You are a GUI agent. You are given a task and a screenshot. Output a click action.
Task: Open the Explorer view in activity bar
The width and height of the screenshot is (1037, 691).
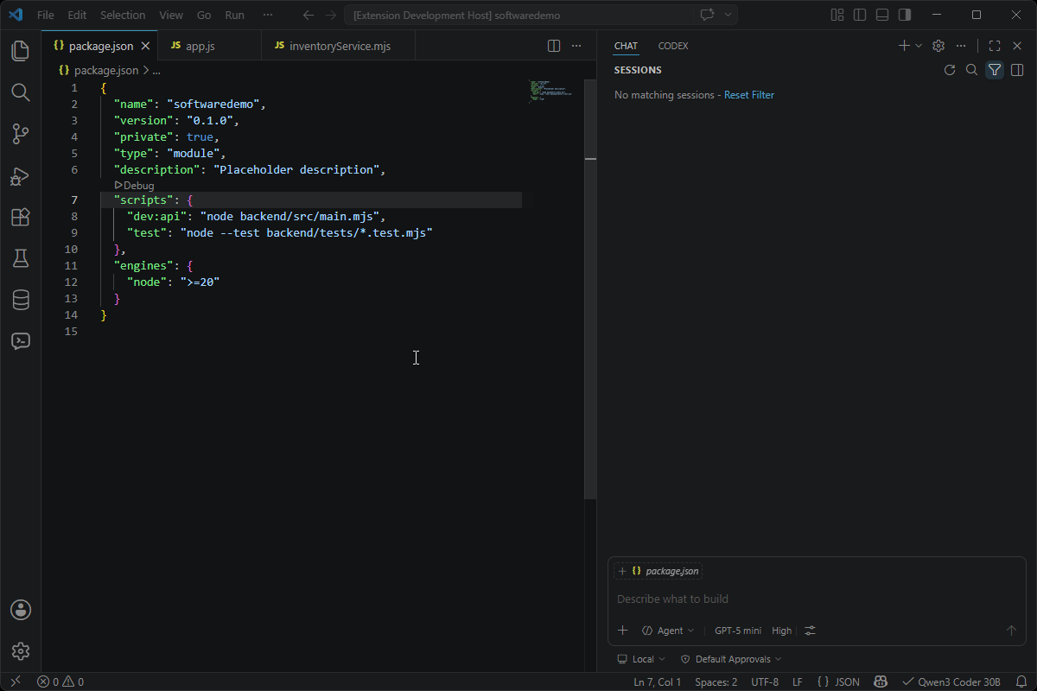[x=21, y=51]
